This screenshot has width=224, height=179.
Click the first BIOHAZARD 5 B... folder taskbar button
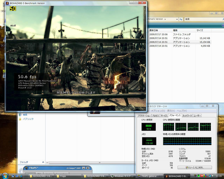pyautogui.click(x=41, y=176)
